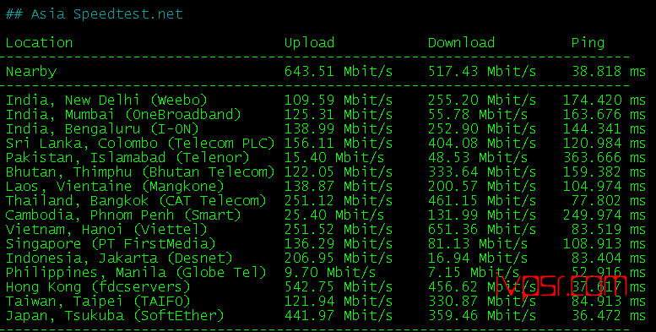Click the '## Asia Speedtest.net' heading

click(94, 14)
